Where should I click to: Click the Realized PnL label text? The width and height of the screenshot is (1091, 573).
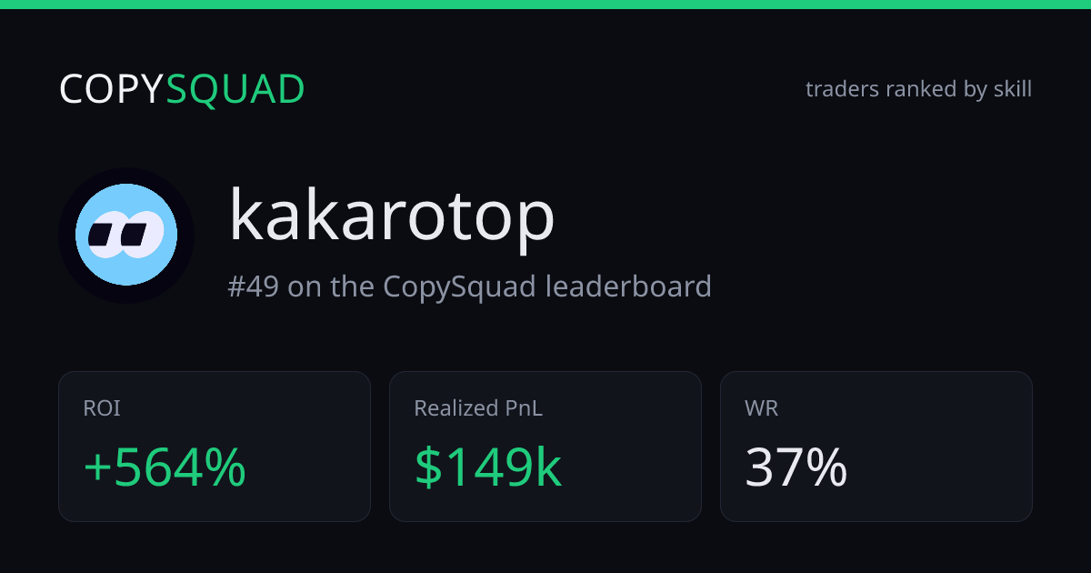point(478,408)
